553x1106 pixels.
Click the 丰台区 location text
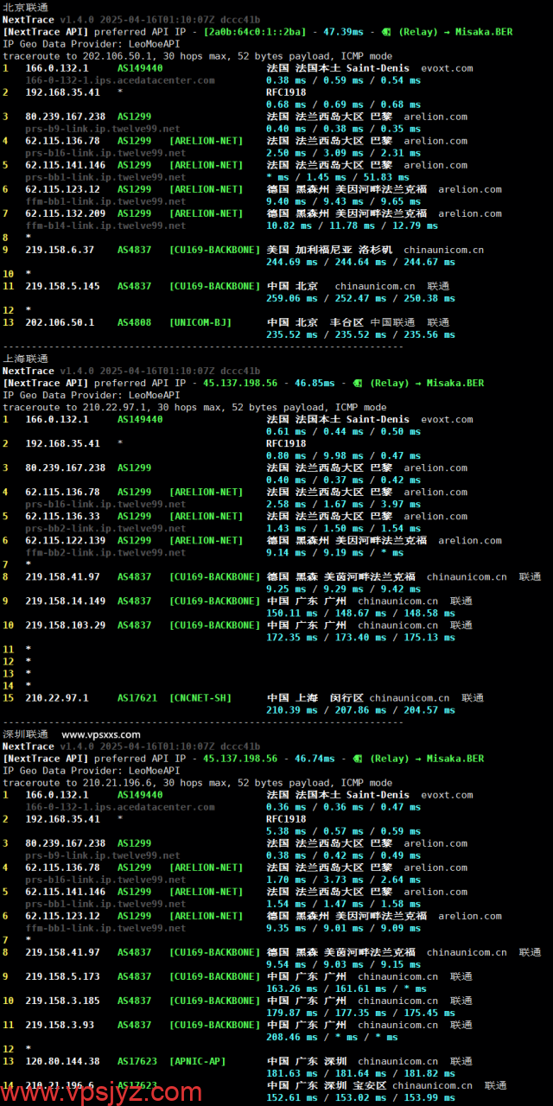346,322
